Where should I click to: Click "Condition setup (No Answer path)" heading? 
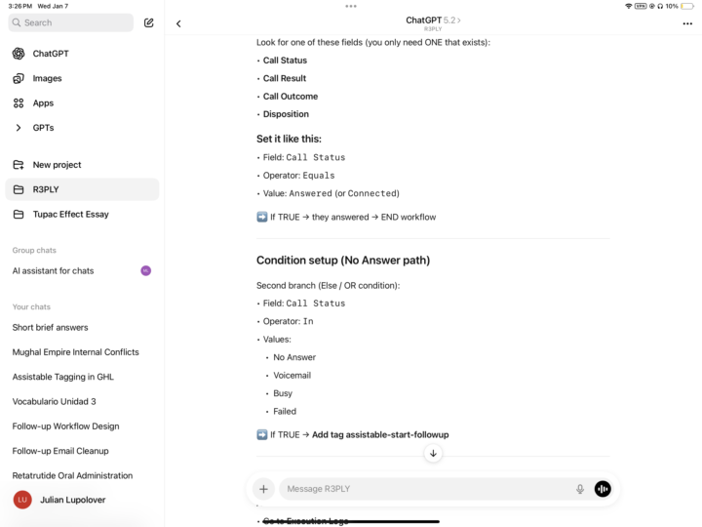click(x=343, y=261)
